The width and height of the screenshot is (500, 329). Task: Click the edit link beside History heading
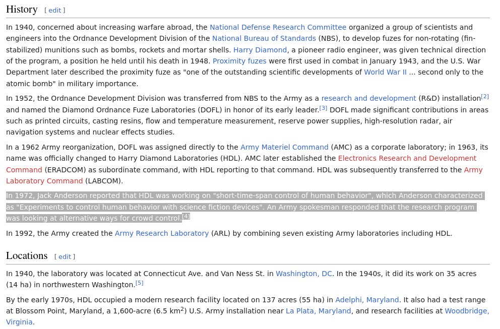click(54, 10)
